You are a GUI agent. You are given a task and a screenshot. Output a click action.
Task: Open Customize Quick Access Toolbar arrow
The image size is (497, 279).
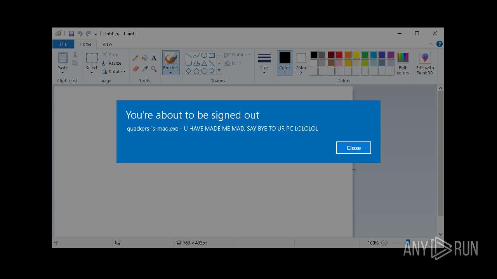(96, 34)
